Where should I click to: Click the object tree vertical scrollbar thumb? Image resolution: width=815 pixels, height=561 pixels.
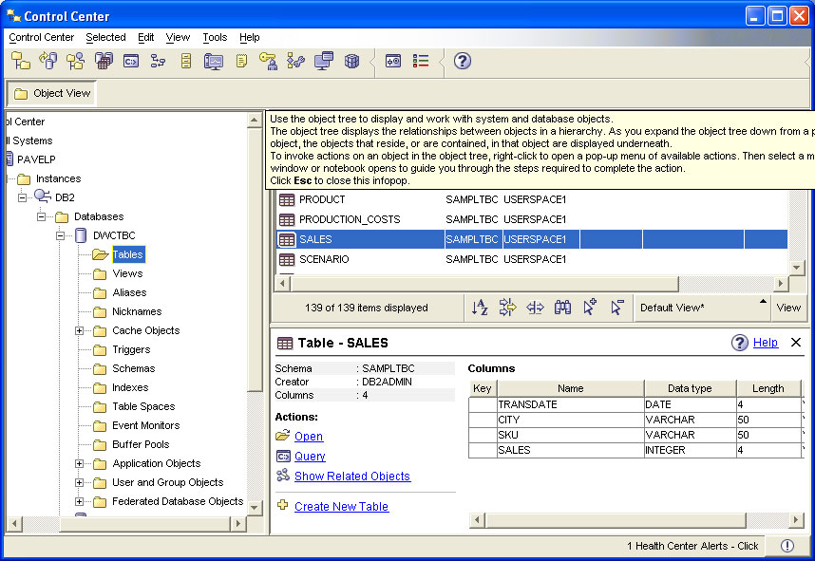point(255,260)
